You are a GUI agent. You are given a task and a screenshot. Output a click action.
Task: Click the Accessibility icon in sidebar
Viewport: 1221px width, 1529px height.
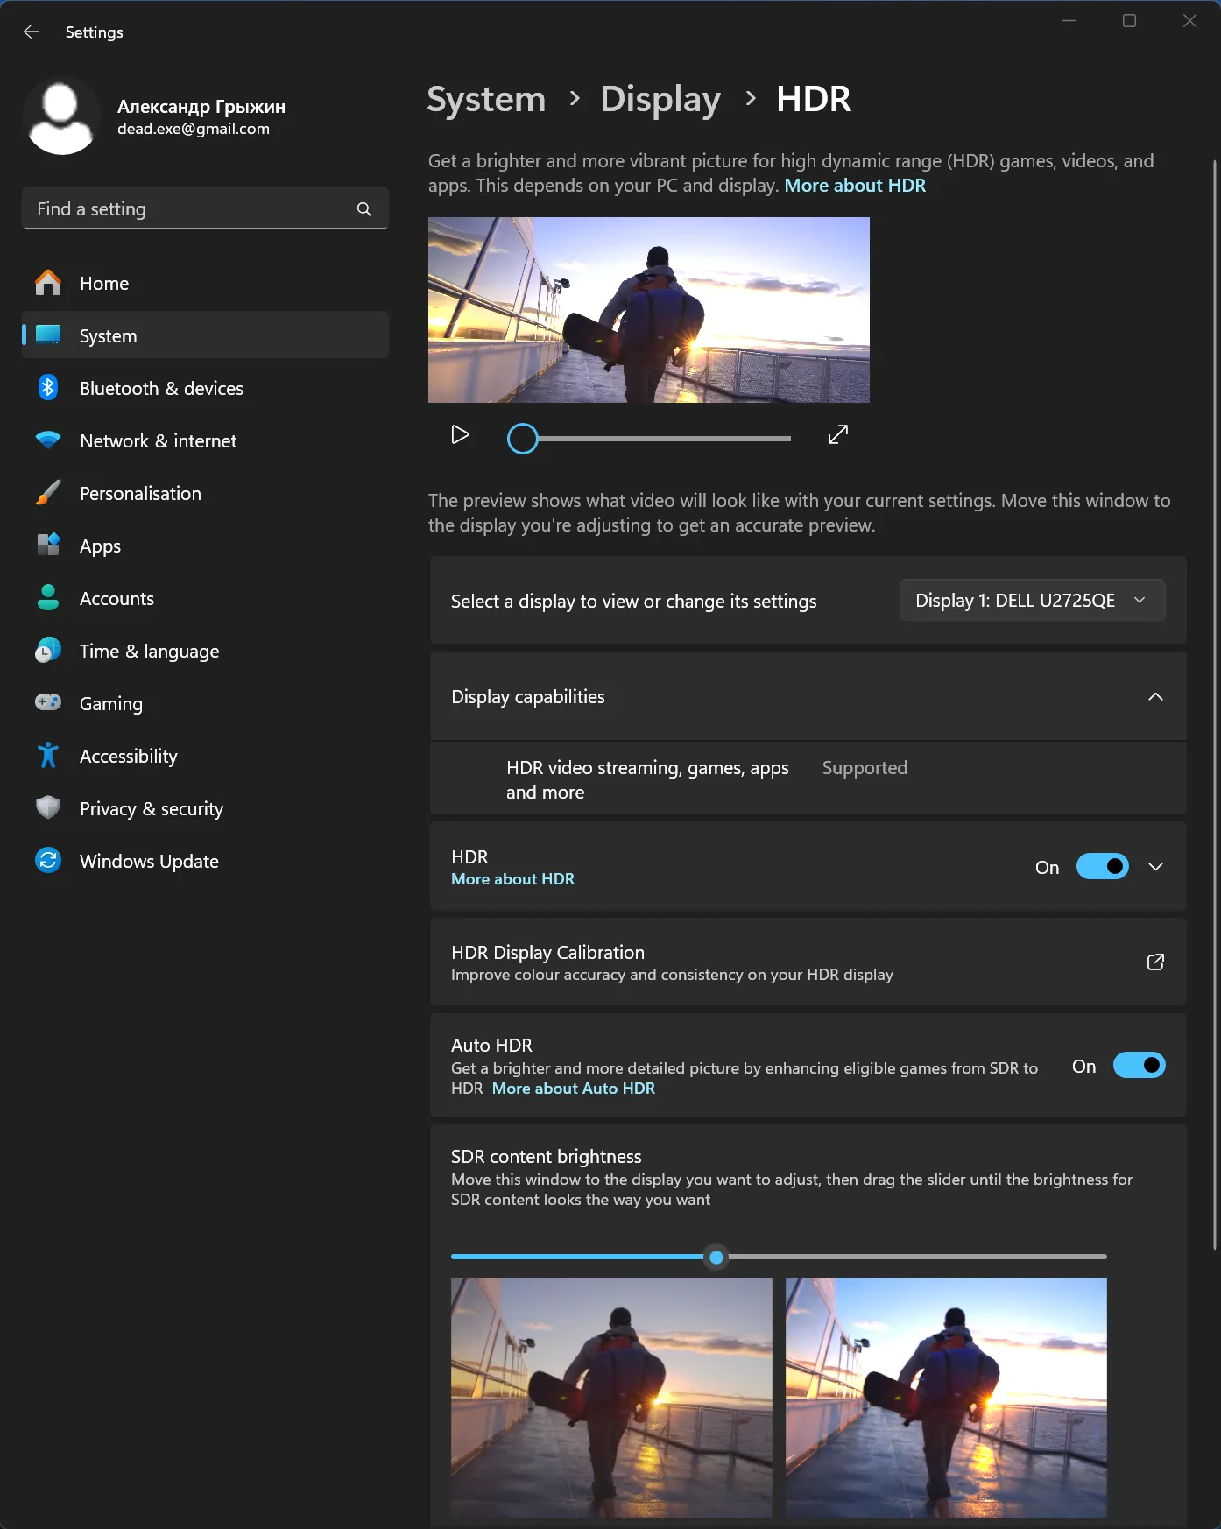click(x=48, y=756)
